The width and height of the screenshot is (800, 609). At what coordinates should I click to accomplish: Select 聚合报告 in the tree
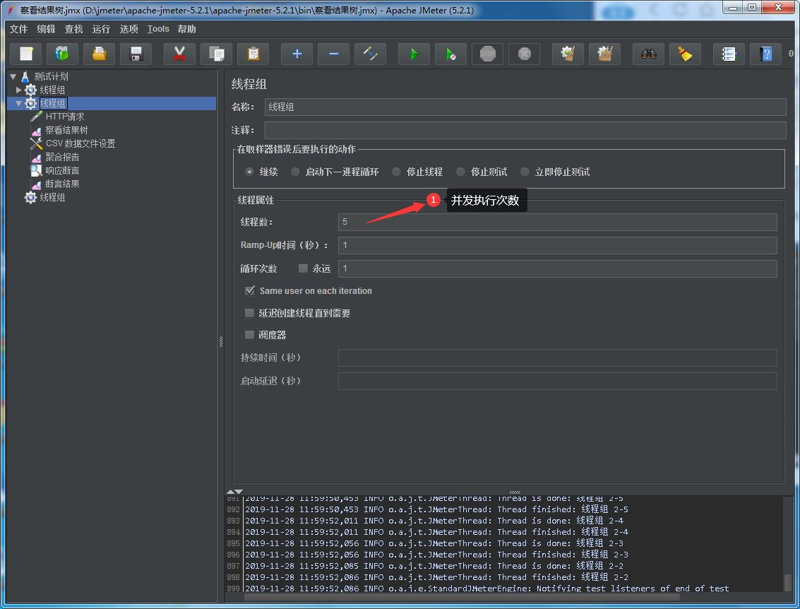62,157
